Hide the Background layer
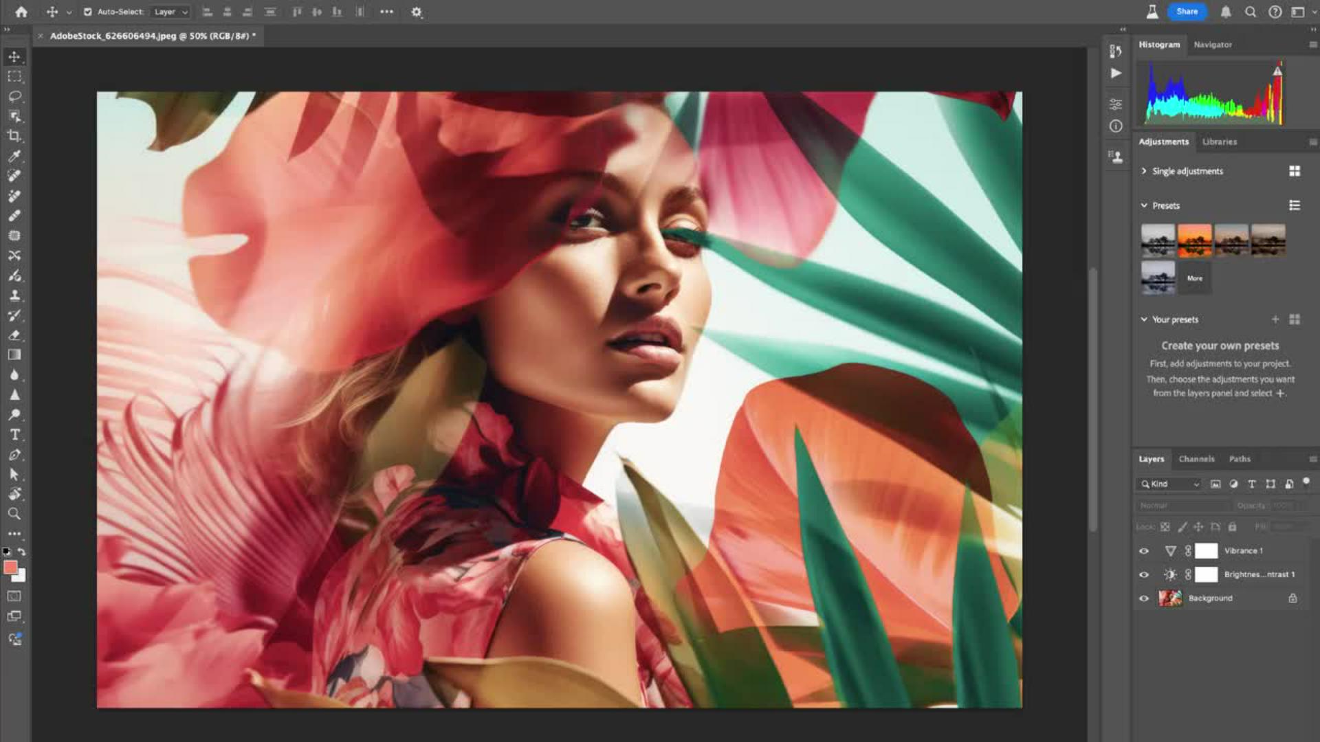This screenshot has height=742, width=1320. coord(1144,598)
